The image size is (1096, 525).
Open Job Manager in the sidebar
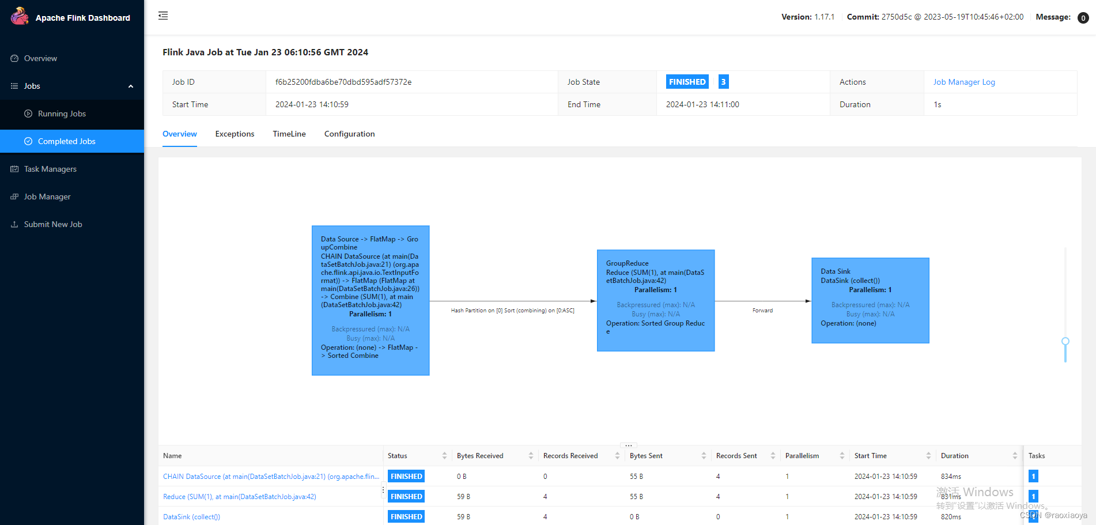[x=72, y=197]
